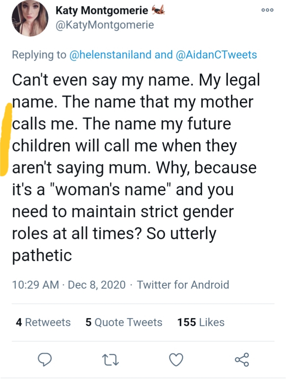Click the "Replying to" label
Image resolution: width=286 pixels, height=382 pixels.
tap(39, 55)
